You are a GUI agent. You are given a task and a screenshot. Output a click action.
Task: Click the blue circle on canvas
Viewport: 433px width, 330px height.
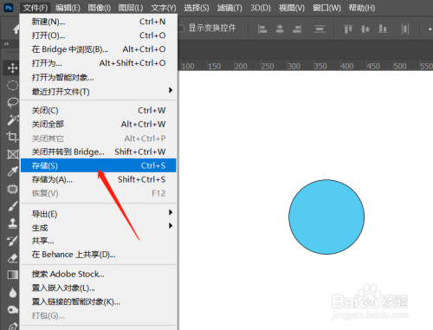[326, 217]
